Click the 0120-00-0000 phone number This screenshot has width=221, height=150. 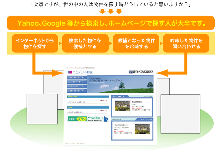click(x=143, y=72)
